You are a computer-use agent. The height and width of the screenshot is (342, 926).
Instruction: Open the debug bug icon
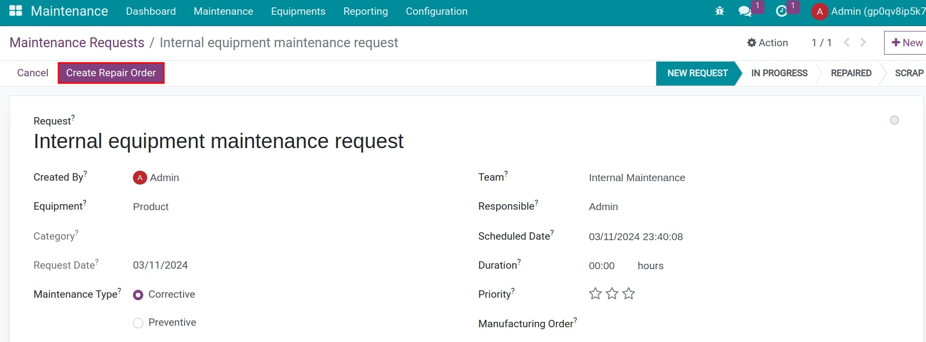(719, 11)
